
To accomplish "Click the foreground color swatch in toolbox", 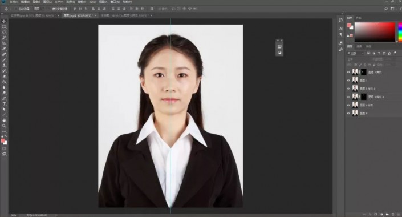I will (3, 140).
